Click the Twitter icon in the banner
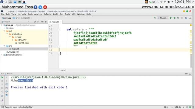This screenshot has height=109, width=195. coord(40,7)
